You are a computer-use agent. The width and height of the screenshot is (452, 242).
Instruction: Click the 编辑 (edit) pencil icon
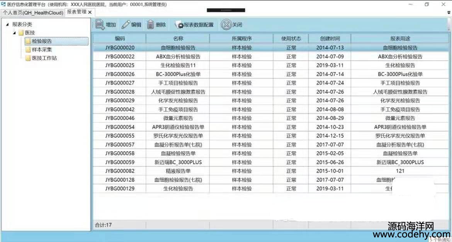(126, 25)
